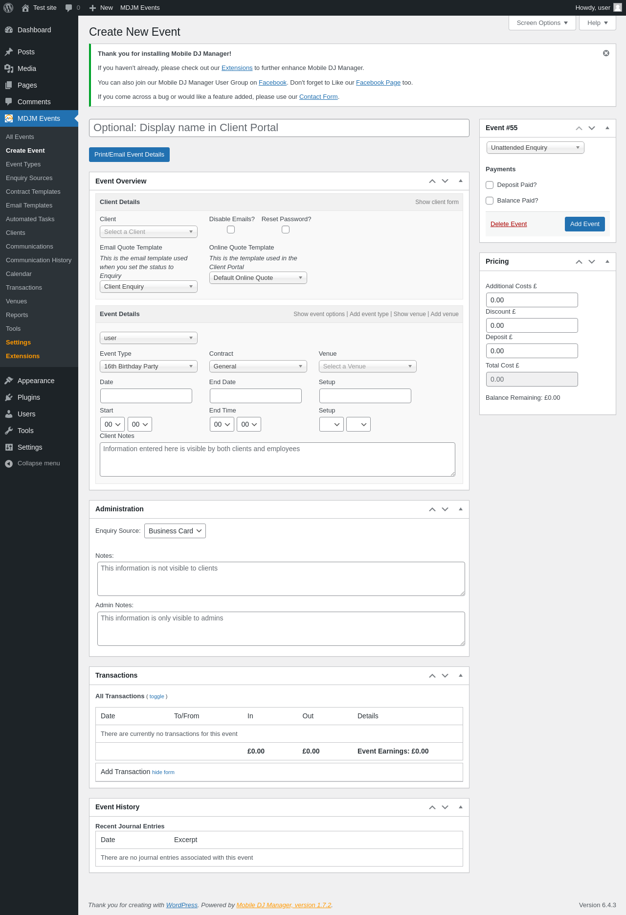The image size is (626, 915).
Task: Open the Event Type dropdown
Action: point(148,366)
